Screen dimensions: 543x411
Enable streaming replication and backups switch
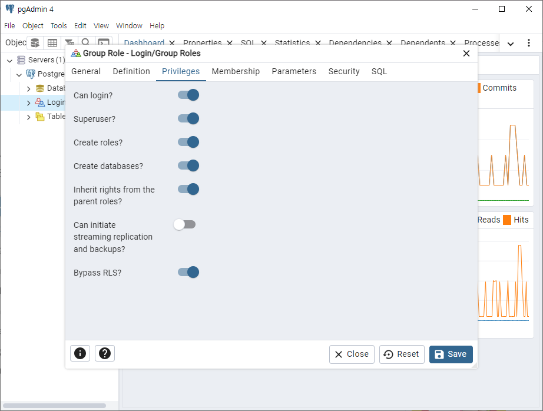coord(184,224)
